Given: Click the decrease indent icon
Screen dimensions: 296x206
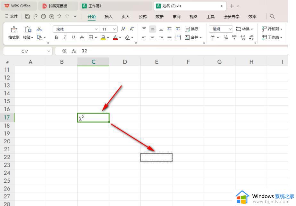Looking at the screenshot, I should click(169, 29).
